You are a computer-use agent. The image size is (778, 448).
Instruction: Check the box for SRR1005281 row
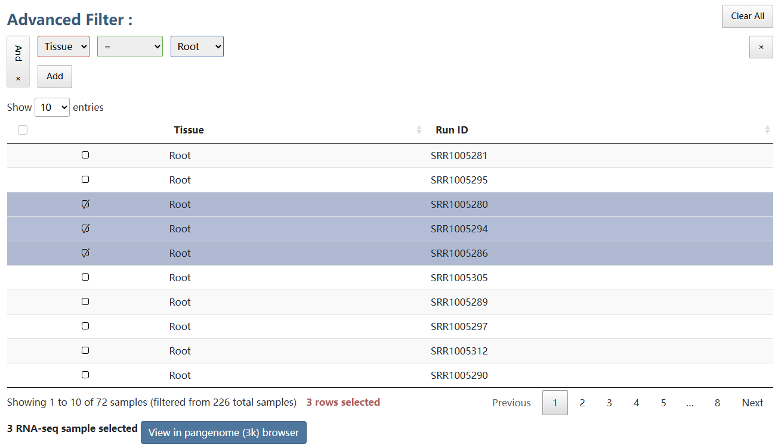tap(85, 155)
